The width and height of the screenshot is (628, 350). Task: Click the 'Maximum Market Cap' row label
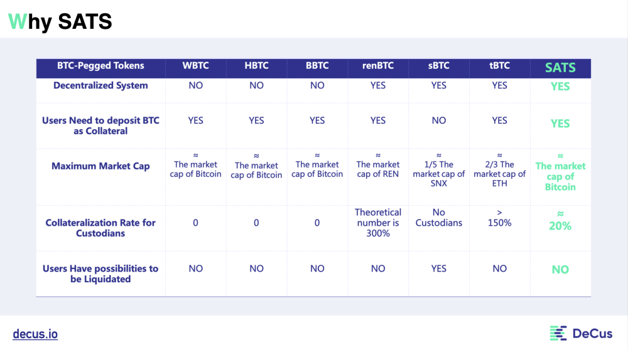(100, 166)
